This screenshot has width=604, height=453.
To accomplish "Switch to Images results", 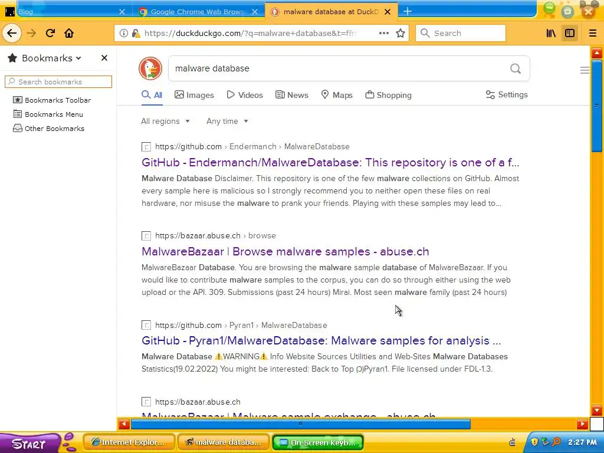I will click(x=194, y=95).
